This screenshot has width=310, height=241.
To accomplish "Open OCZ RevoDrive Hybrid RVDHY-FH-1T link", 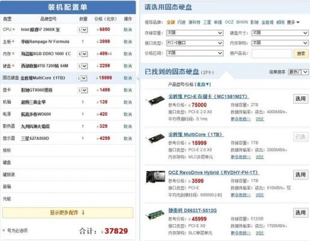I will tap(214, 172).
